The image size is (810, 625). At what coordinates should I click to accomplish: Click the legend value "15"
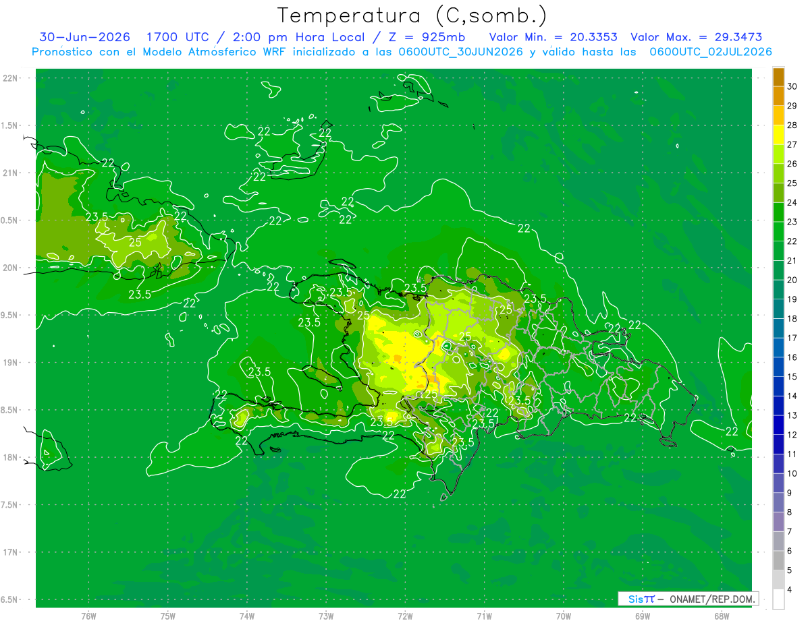coord(792,376)
